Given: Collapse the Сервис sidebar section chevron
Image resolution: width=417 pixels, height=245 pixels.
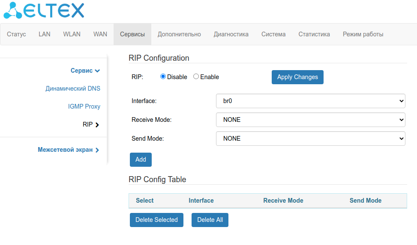Looking at the screenshot, I should 97,71.
